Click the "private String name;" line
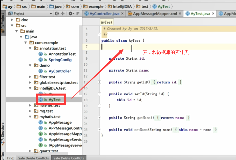 click(x=129, y=70)
